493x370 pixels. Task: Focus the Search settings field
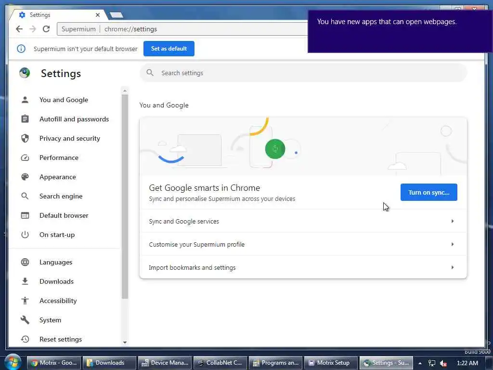point(303,73)
